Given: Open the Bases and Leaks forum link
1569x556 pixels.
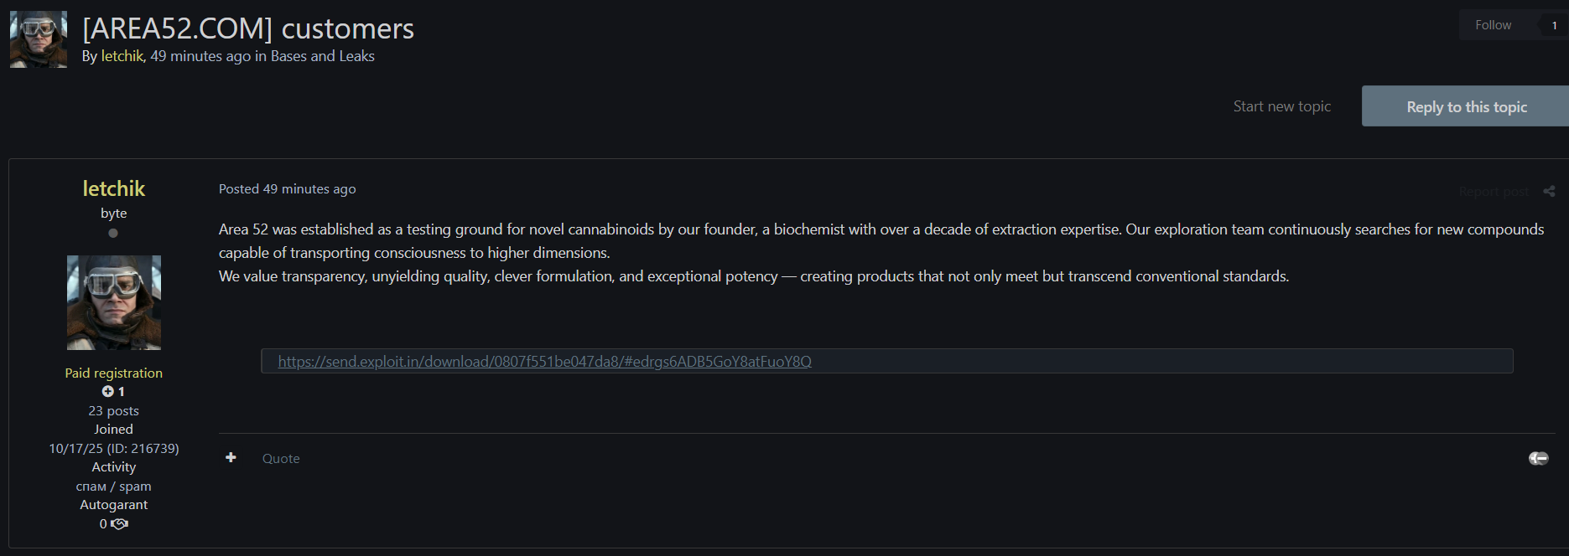Looking at the screenshot, I should coord(322,56).
